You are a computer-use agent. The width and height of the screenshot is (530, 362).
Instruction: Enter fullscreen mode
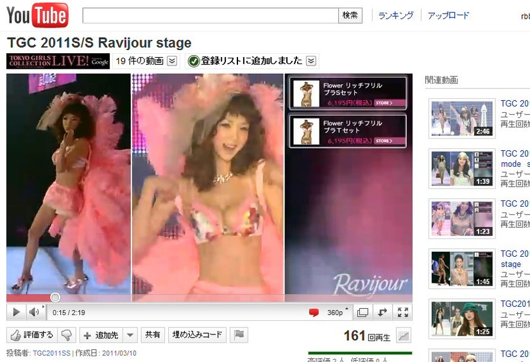402,313
